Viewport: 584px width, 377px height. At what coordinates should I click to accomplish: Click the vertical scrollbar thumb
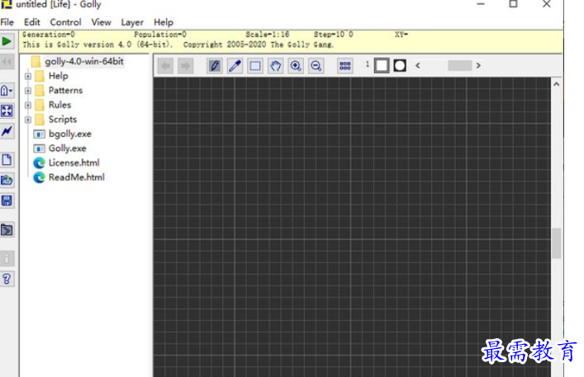[x=557, y=243]
